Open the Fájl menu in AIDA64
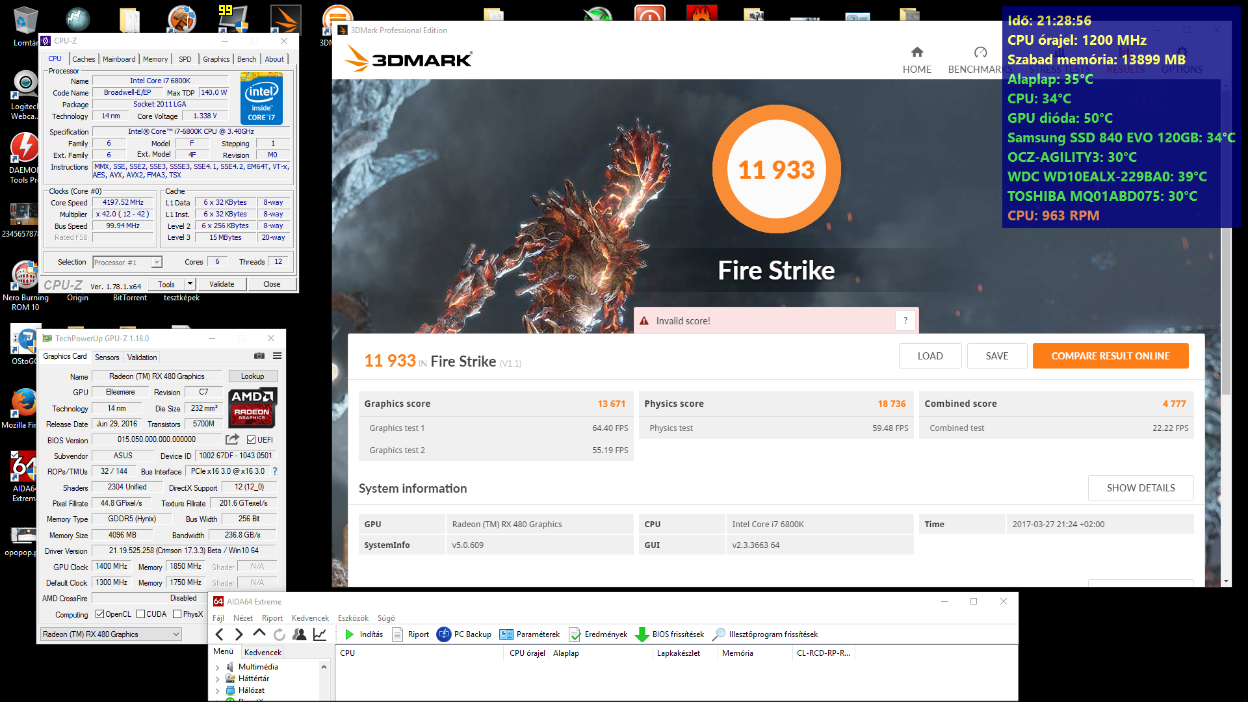This screenshot has width=1248, height=702. point(218,618)
